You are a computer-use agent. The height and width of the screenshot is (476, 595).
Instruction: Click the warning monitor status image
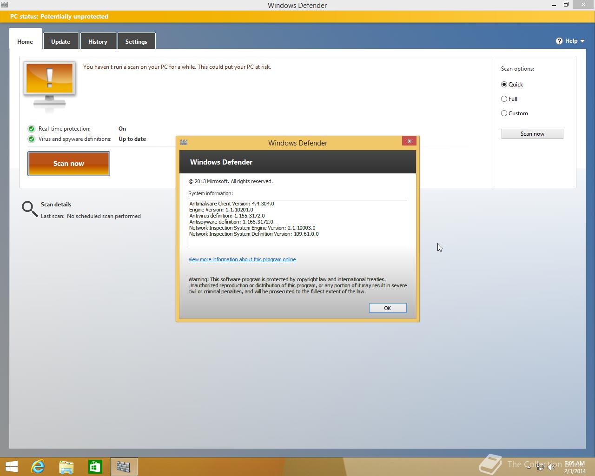click(x=50, y=86)
